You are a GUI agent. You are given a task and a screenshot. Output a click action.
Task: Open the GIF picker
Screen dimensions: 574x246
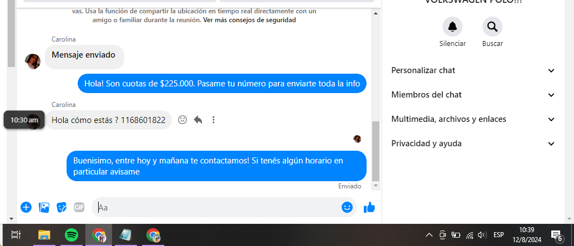[x=79, y=207]
